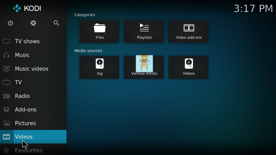Screen dimensions: 276x155
Task: Go to Favourites in the sidebar
Action: 28,150
